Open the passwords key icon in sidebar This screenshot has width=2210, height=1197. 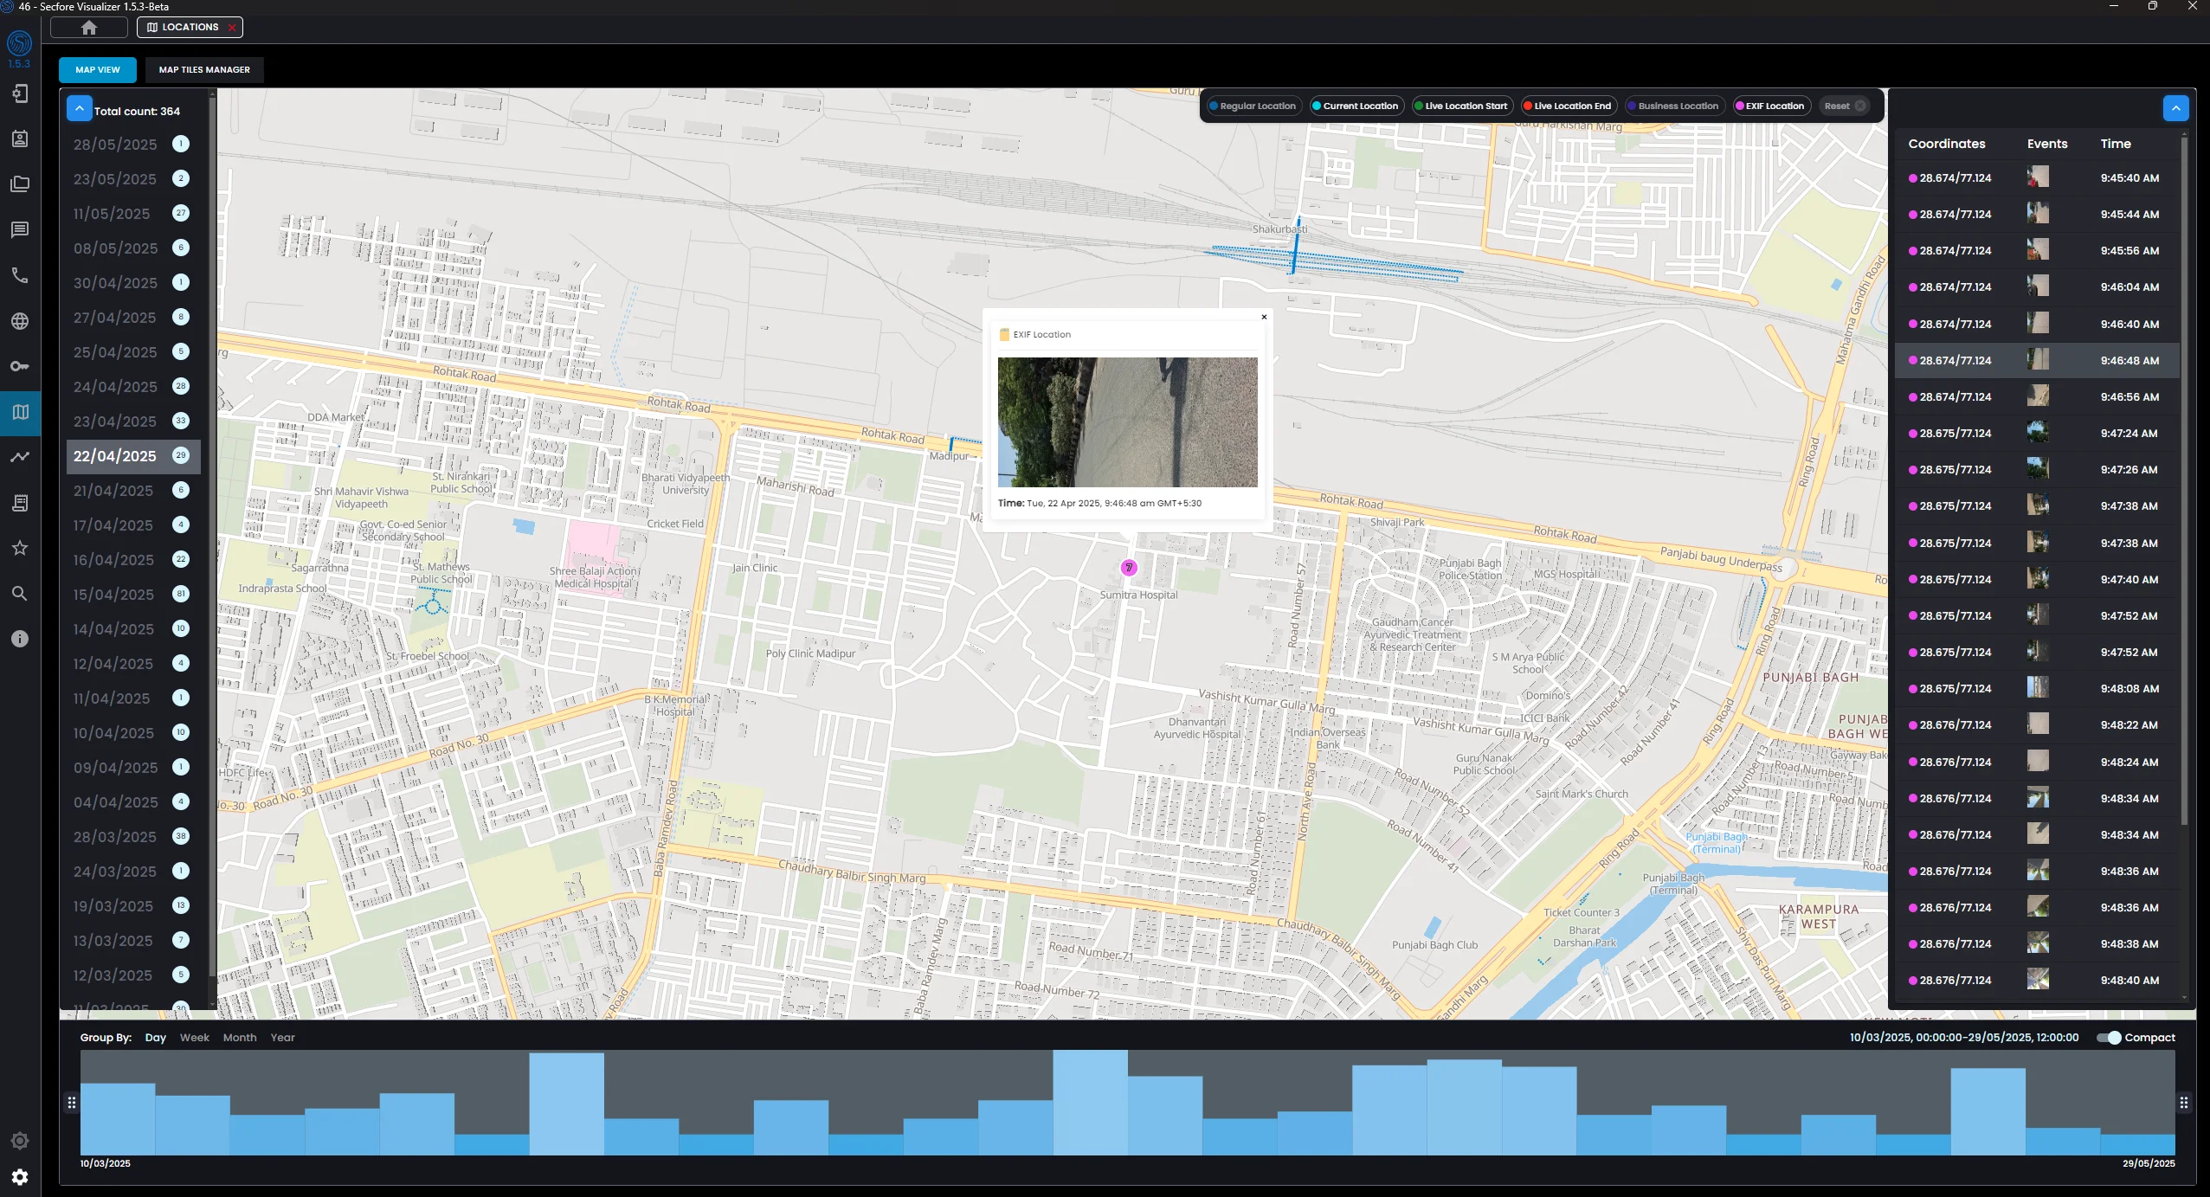click(x=19, y=366)
